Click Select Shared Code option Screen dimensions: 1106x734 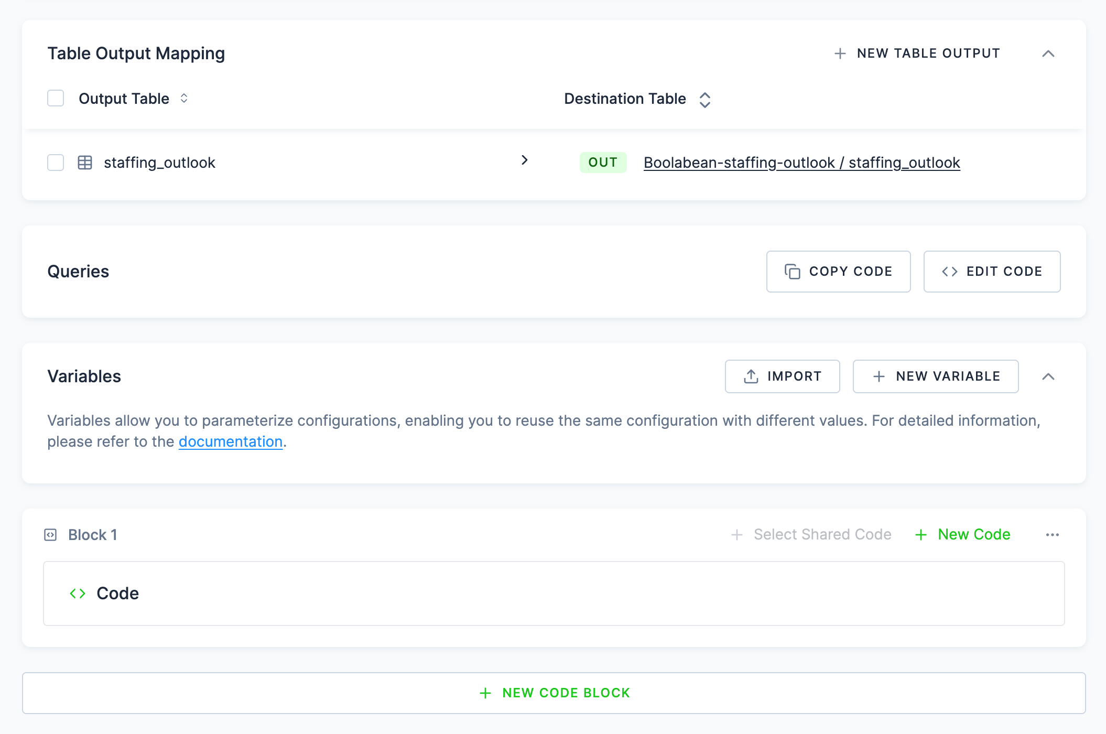click(x=811, y=534)
